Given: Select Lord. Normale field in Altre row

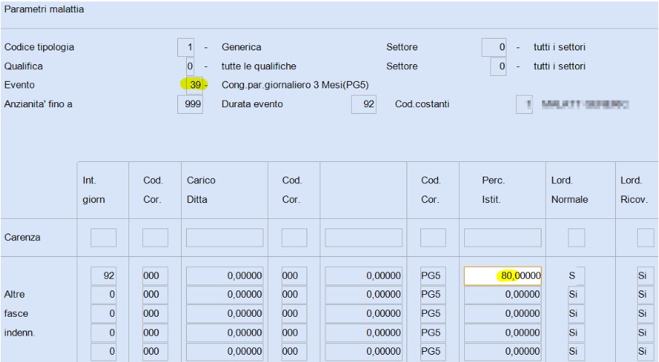Looking at the screenshot, I should [577, 295].
